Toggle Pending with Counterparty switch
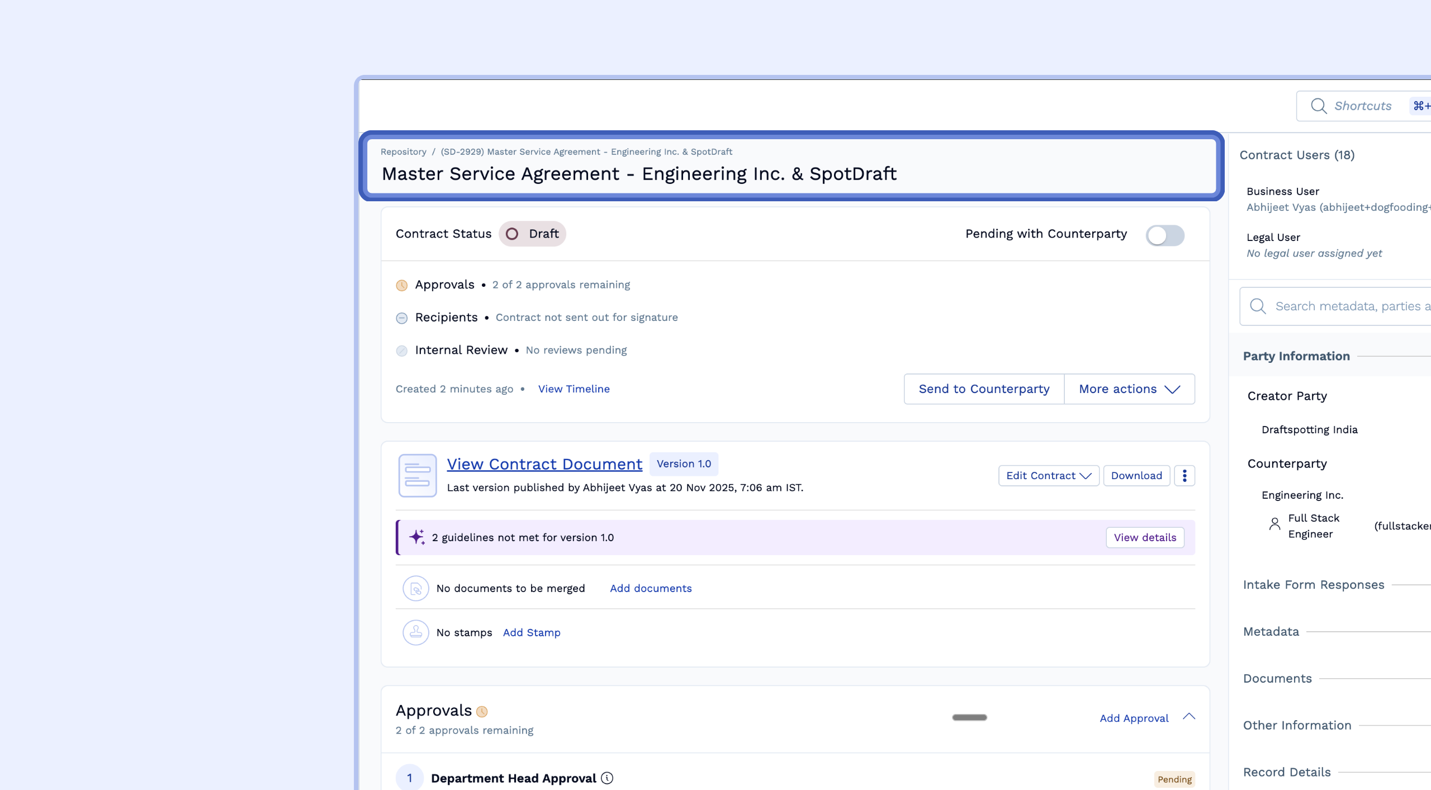 point(1164,235)
